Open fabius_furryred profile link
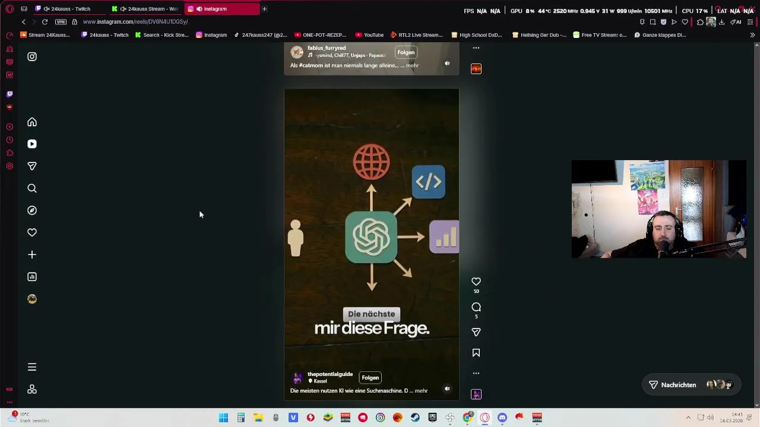The image size is (760, 427). pos(327,48)
